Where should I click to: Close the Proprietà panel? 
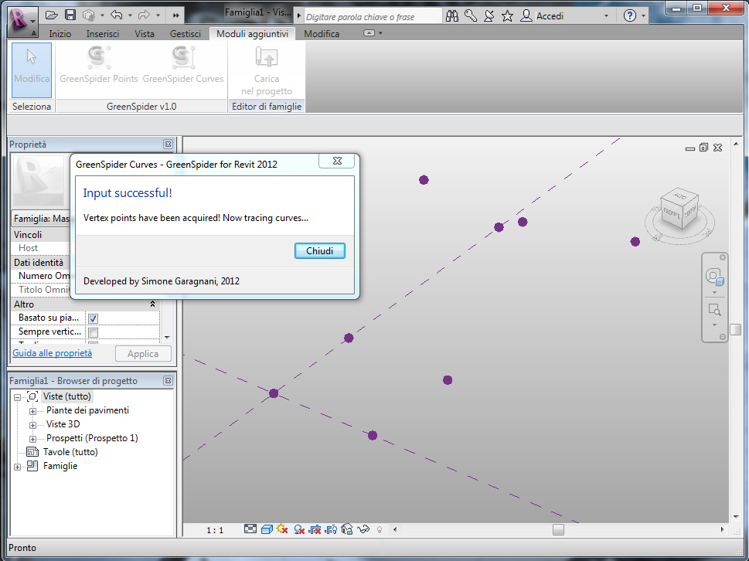(168, 144)
